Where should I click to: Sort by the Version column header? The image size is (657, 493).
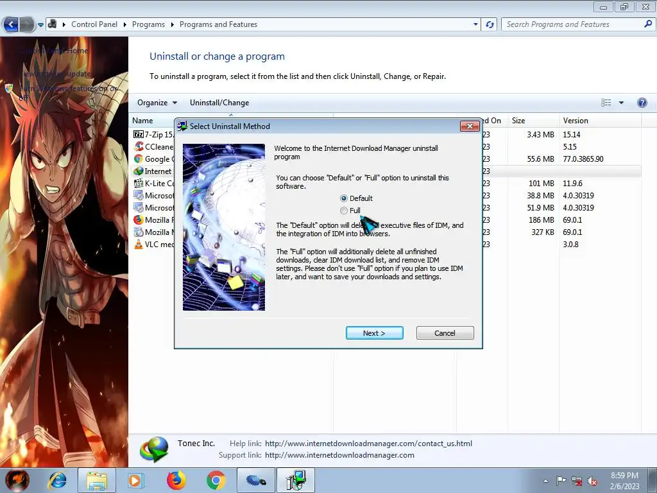(x=576, y=120)
